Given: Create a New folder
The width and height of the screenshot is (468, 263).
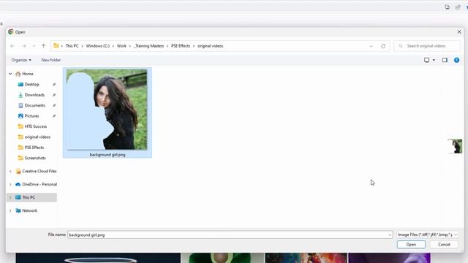Looking at the screenshot, I should pos(50,60).
